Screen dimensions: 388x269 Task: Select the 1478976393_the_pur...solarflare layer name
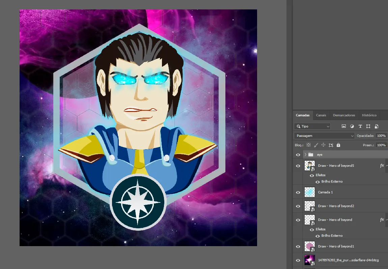pos(349,260)
